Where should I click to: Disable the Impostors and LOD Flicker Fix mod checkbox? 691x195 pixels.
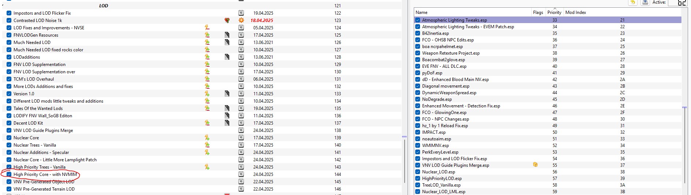click(x=9, y=13)
